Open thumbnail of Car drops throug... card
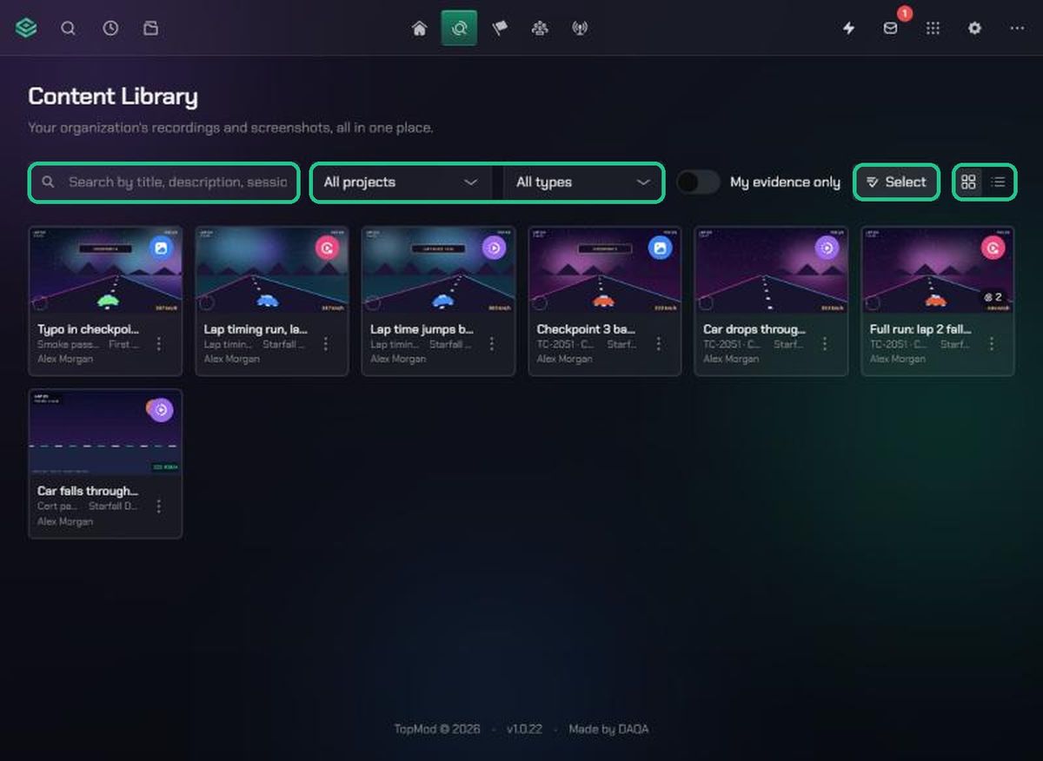 coord(771,270)
